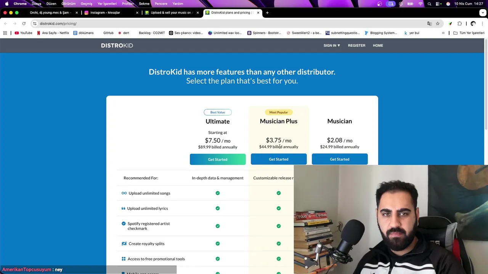Viewport: 488px width, 274px height.
Task: Close the DistroKid plans and pricing tab
Action: 258,13
